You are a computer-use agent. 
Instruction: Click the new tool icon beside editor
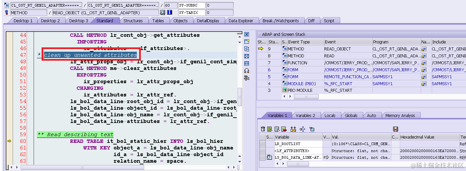pos(247,42)
